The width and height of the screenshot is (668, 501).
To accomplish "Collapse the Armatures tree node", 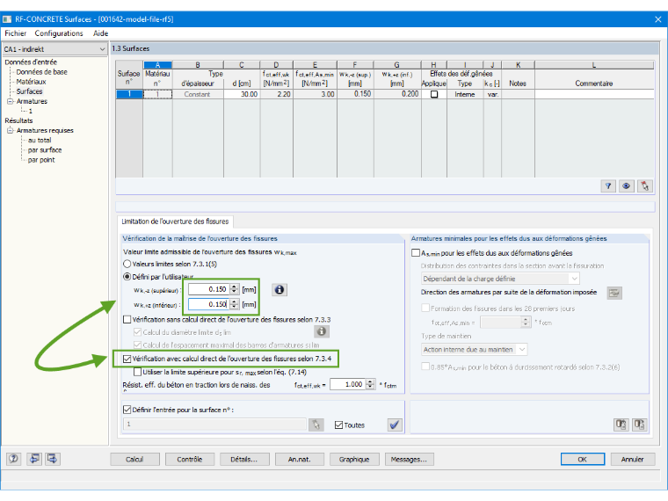I will 11,101.
